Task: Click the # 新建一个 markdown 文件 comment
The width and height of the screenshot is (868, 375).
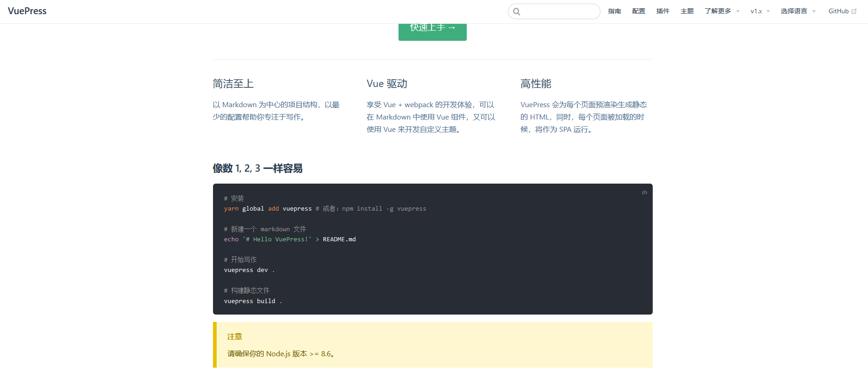Action: coord(265,229)
